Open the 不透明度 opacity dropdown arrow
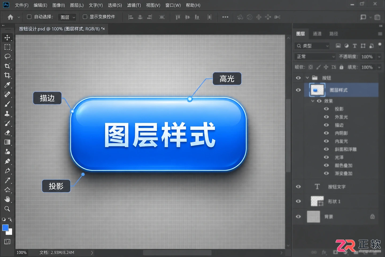 pyautogui.click(x=379, y=57)
